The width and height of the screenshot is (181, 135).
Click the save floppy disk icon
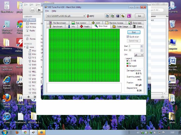[x=118, y=16]
